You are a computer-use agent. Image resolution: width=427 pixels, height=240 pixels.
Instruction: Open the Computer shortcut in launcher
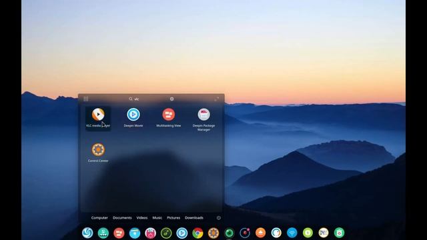(x=99, y=218)
